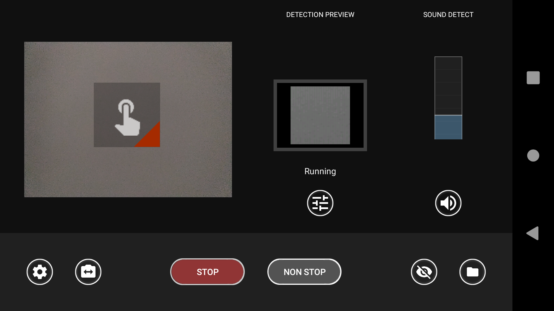The image size is (554, 311).
Task: Switch camera with the flip icon
Action: point(88,272)
